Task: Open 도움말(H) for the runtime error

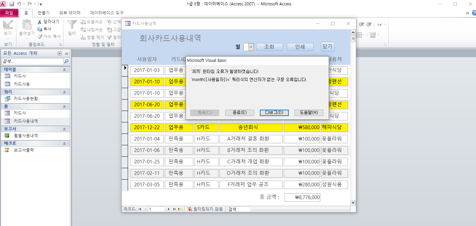Action: (309, 113)
